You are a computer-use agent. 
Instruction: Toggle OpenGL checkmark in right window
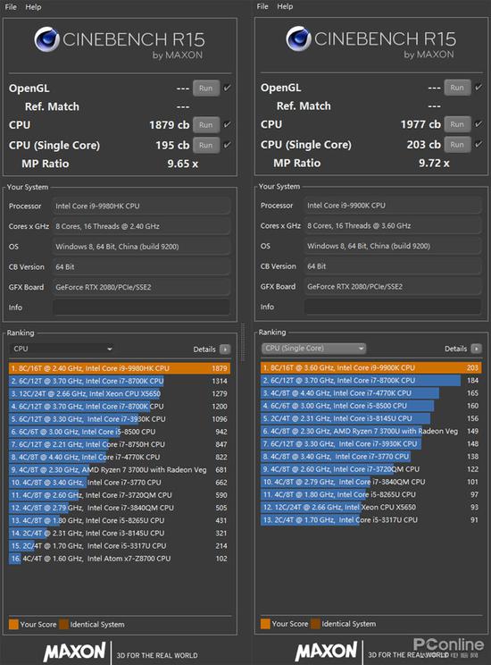pos(479,87)
